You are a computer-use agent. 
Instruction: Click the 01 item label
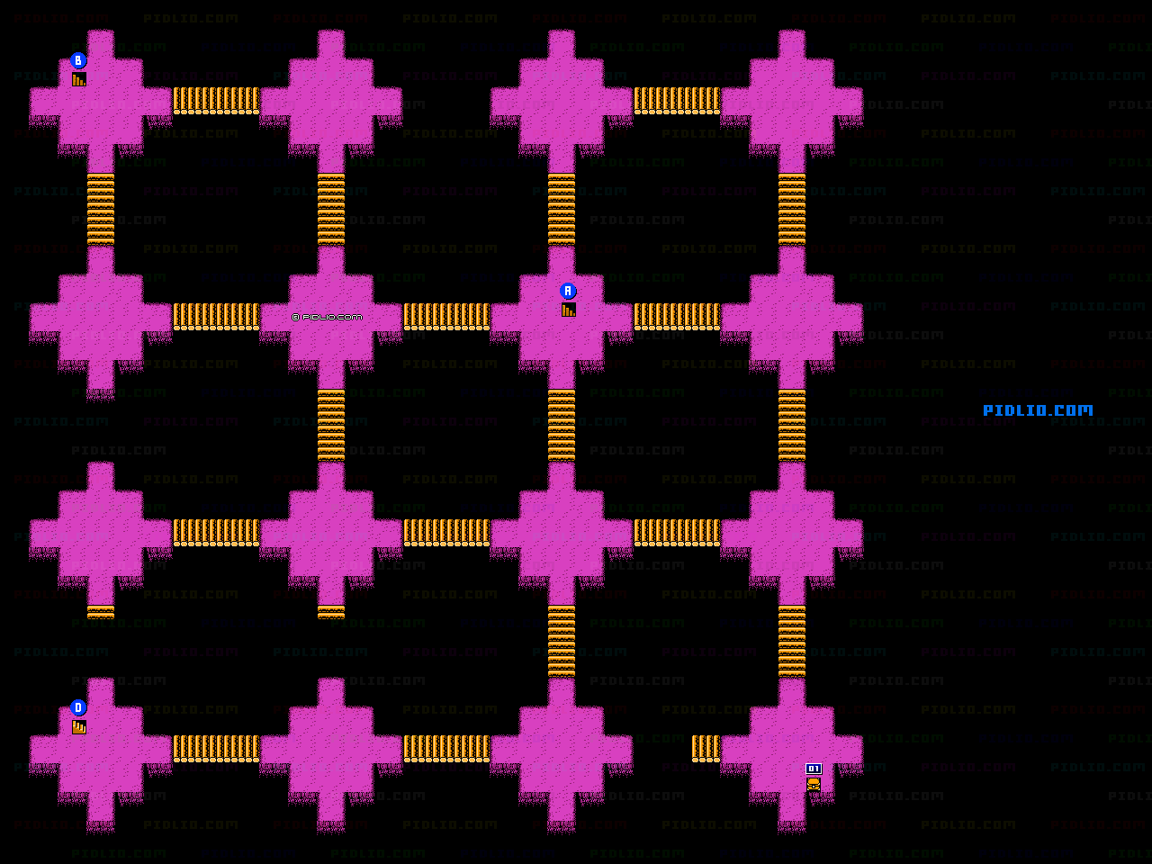pyautogui.click(x=814, y=769)
